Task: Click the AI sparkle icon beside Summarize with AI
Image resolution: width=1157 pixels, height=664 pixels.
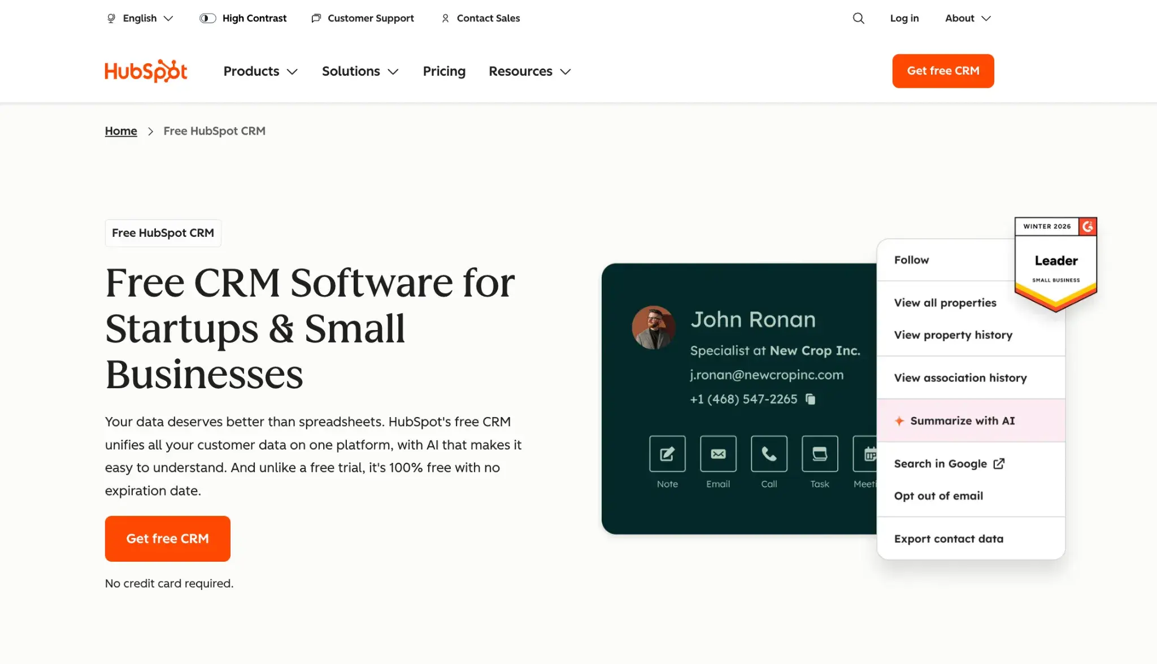Action: coord(899,420)
